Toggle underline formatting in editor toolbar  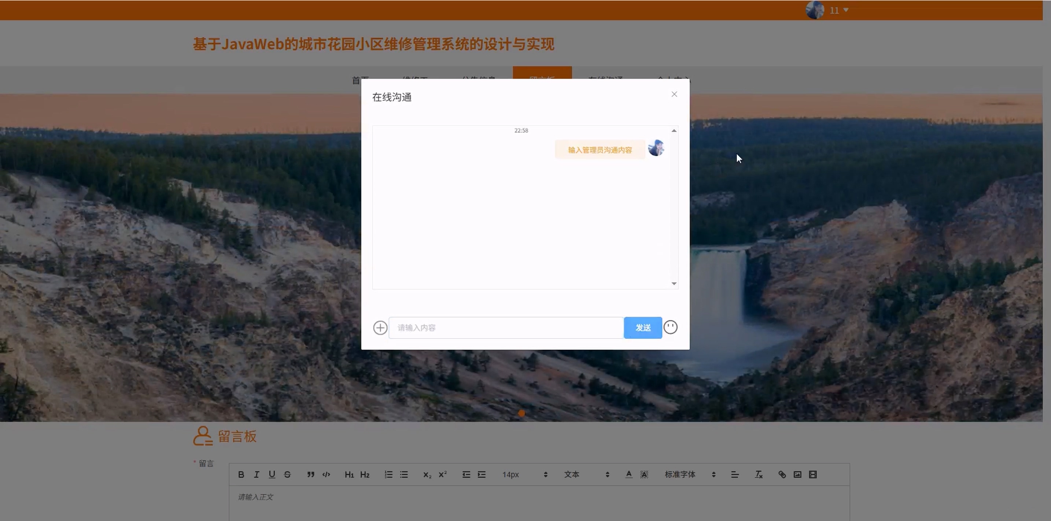point(272,474)
